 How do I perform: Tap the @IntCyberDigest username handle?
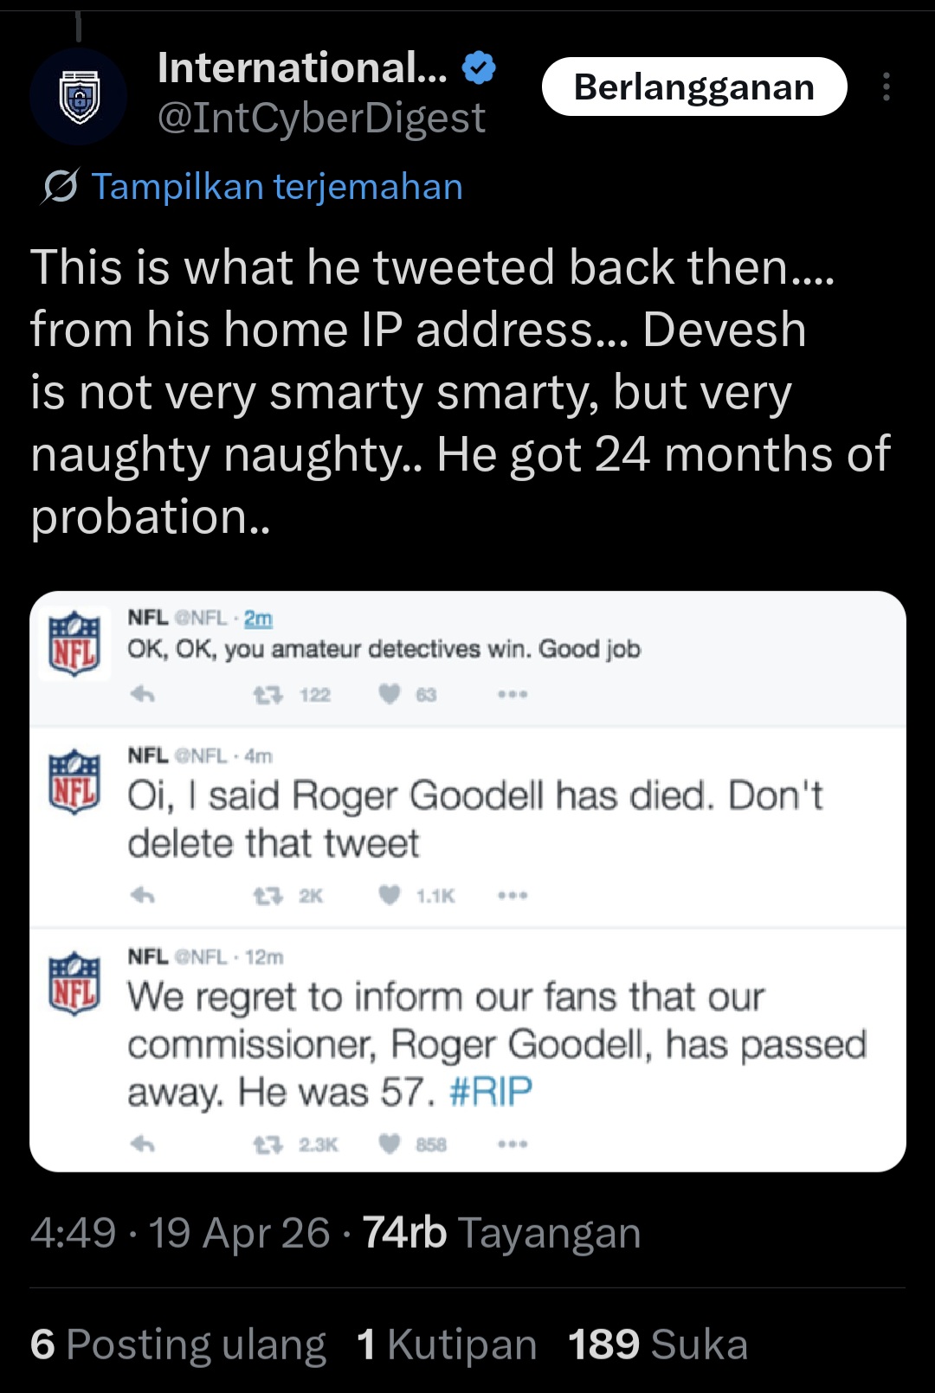[321, 118]
